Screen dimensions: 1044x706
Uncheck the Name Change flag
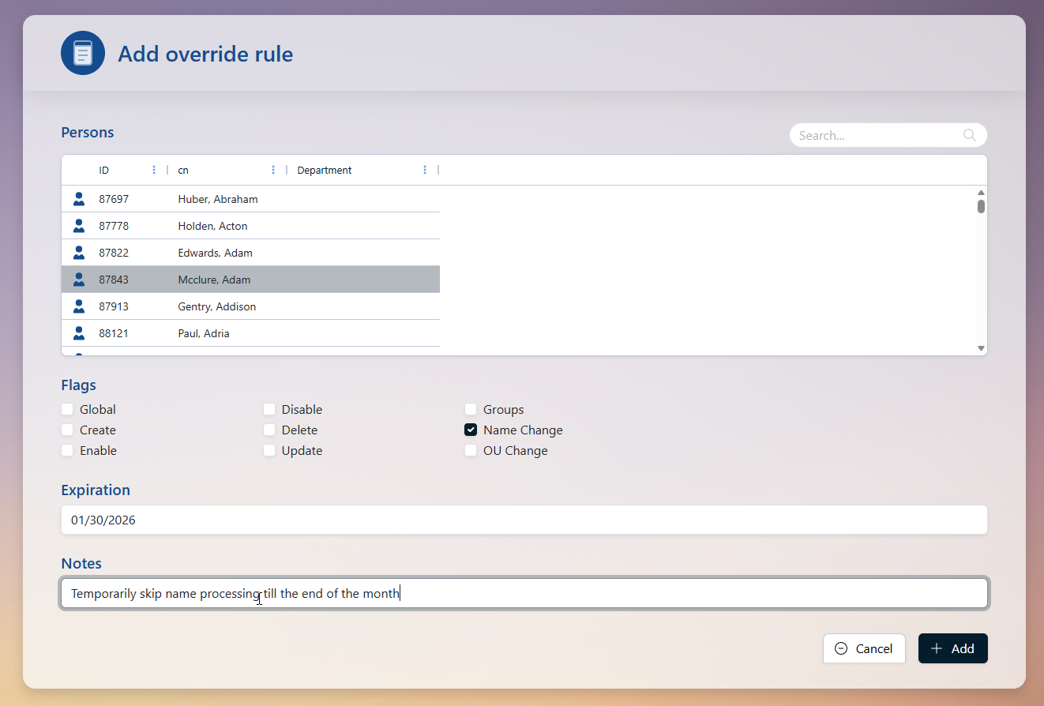click(x=471, y=430)
